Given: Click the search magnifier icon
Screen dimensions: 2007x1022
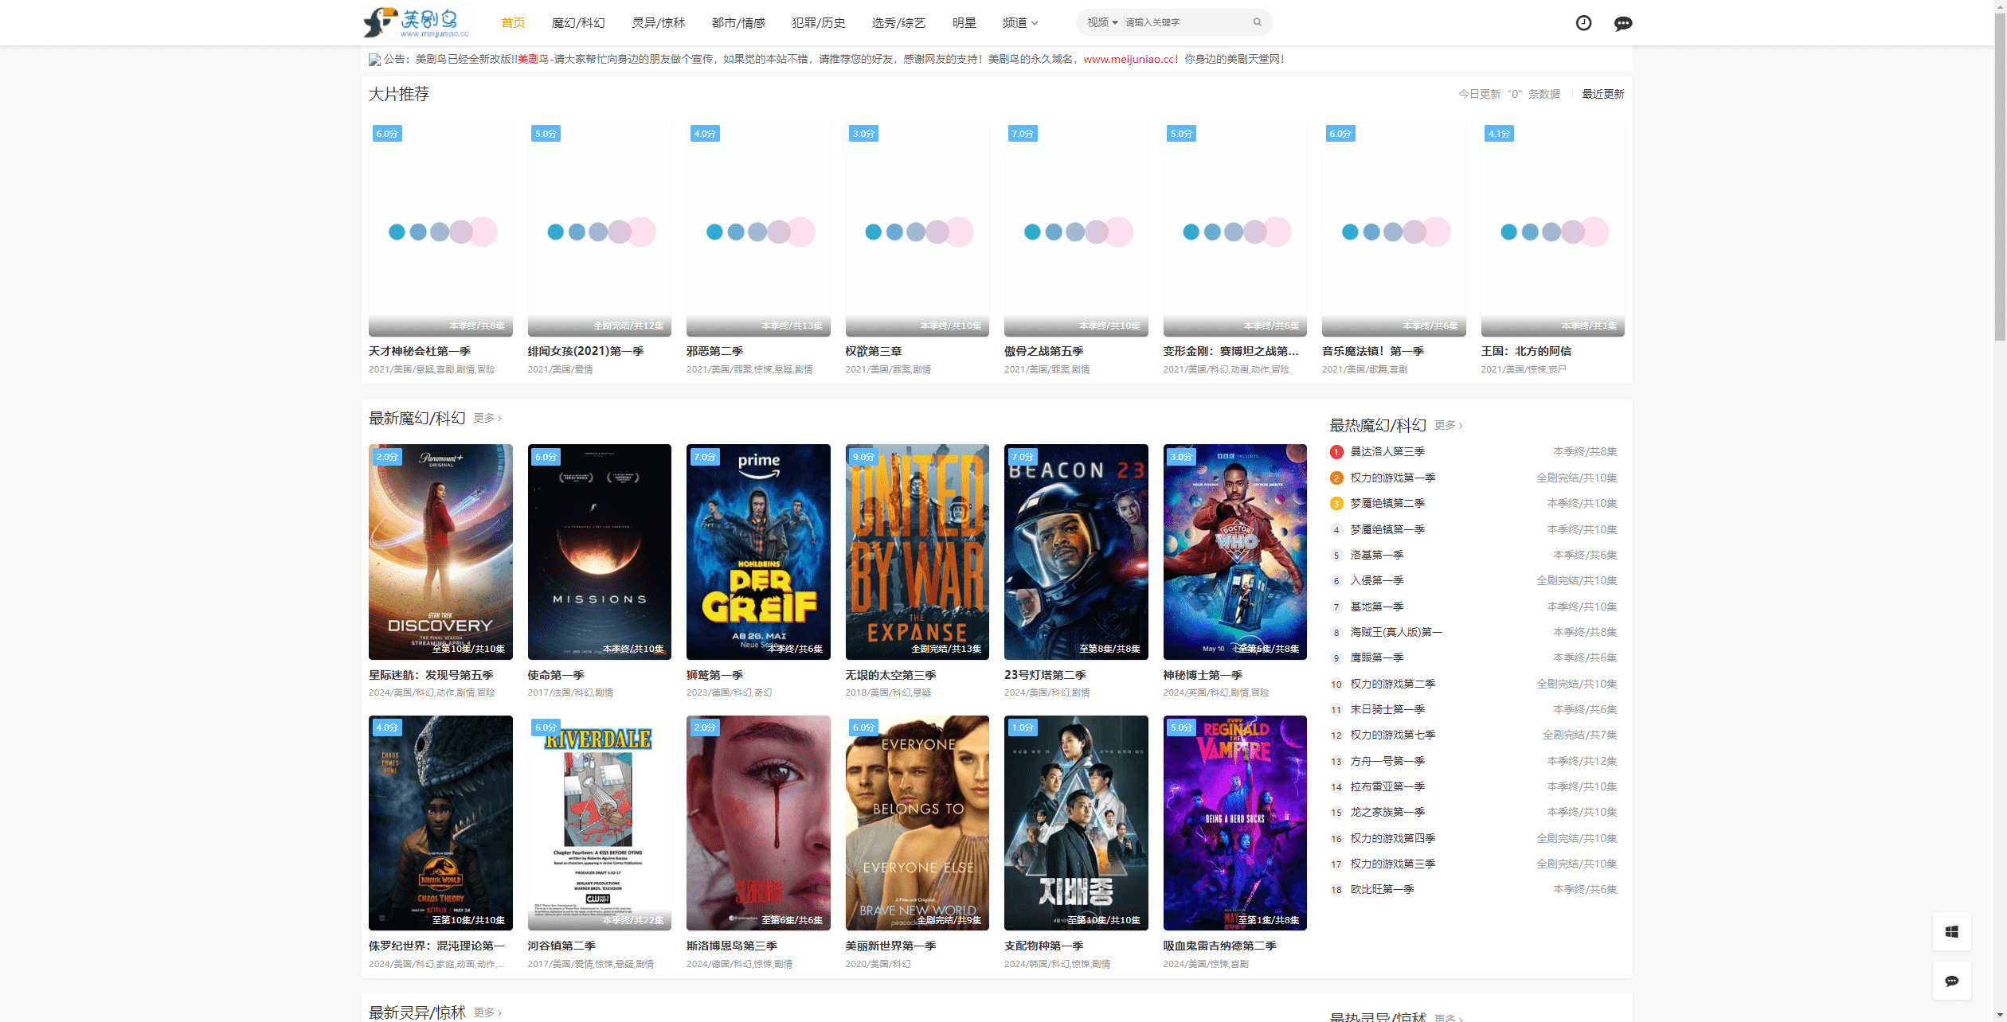Looking at the screenshot, I should [x=1257, y=22].
